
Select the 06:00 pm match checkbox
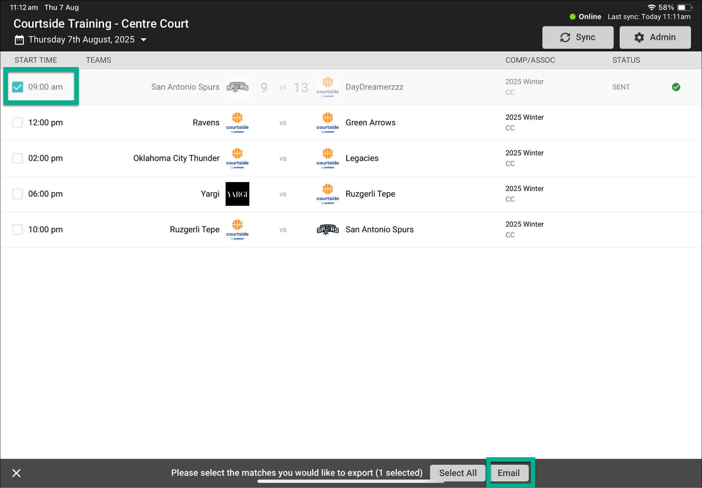point(17,194)
